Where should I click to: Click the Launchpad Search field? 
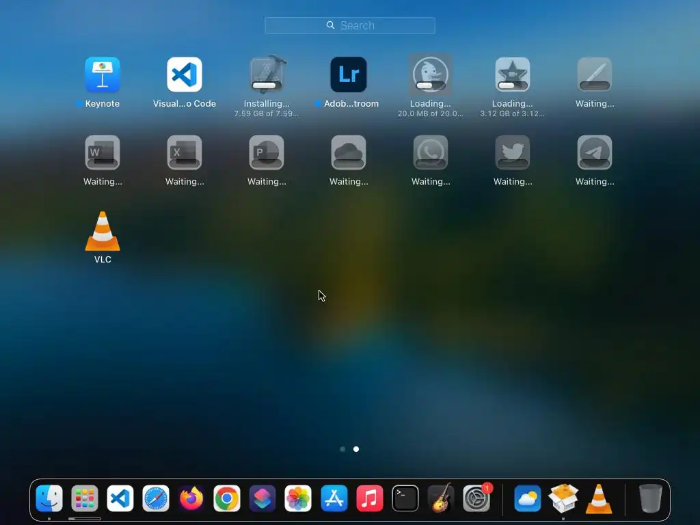pyautogui.click(x=349, y=25)
